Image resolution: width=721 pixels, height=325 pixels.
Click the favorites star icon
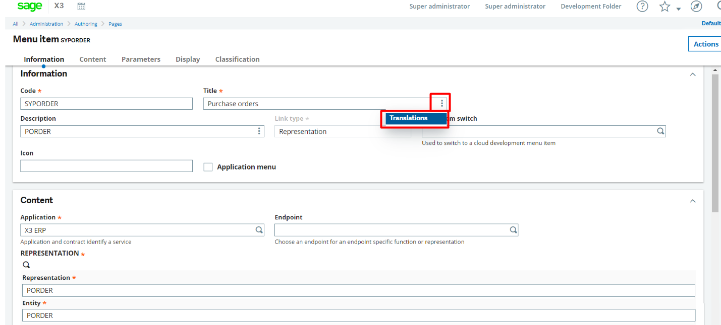[x=664, y=6]
